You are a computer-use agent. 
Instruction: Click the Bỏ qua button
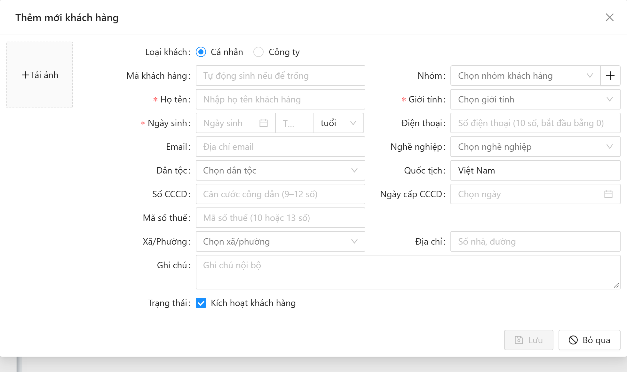pyautogui.click(x=590, y=340)
